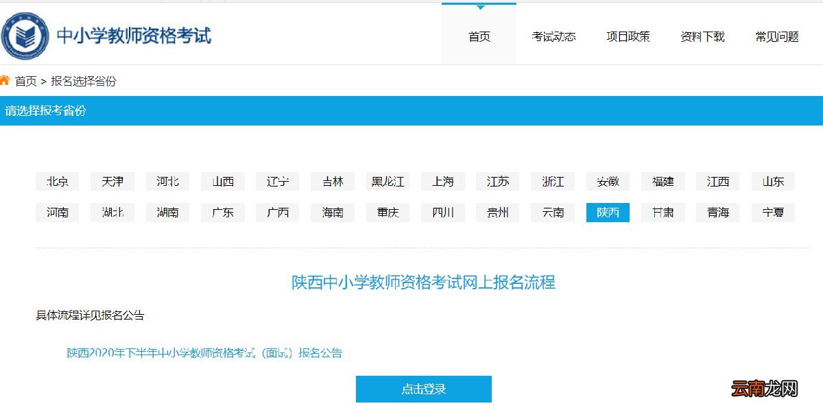
Task: Select province 广西
Action: [278, 213]
